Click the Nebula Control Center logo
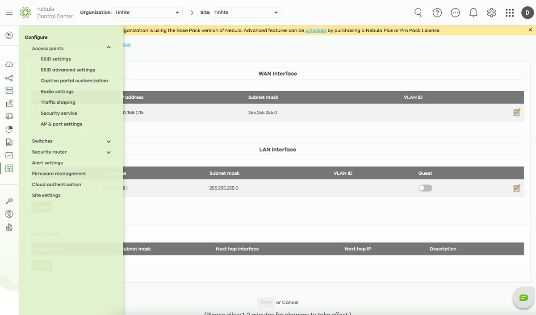Viewport: 536px width, 315px height. 46,13
